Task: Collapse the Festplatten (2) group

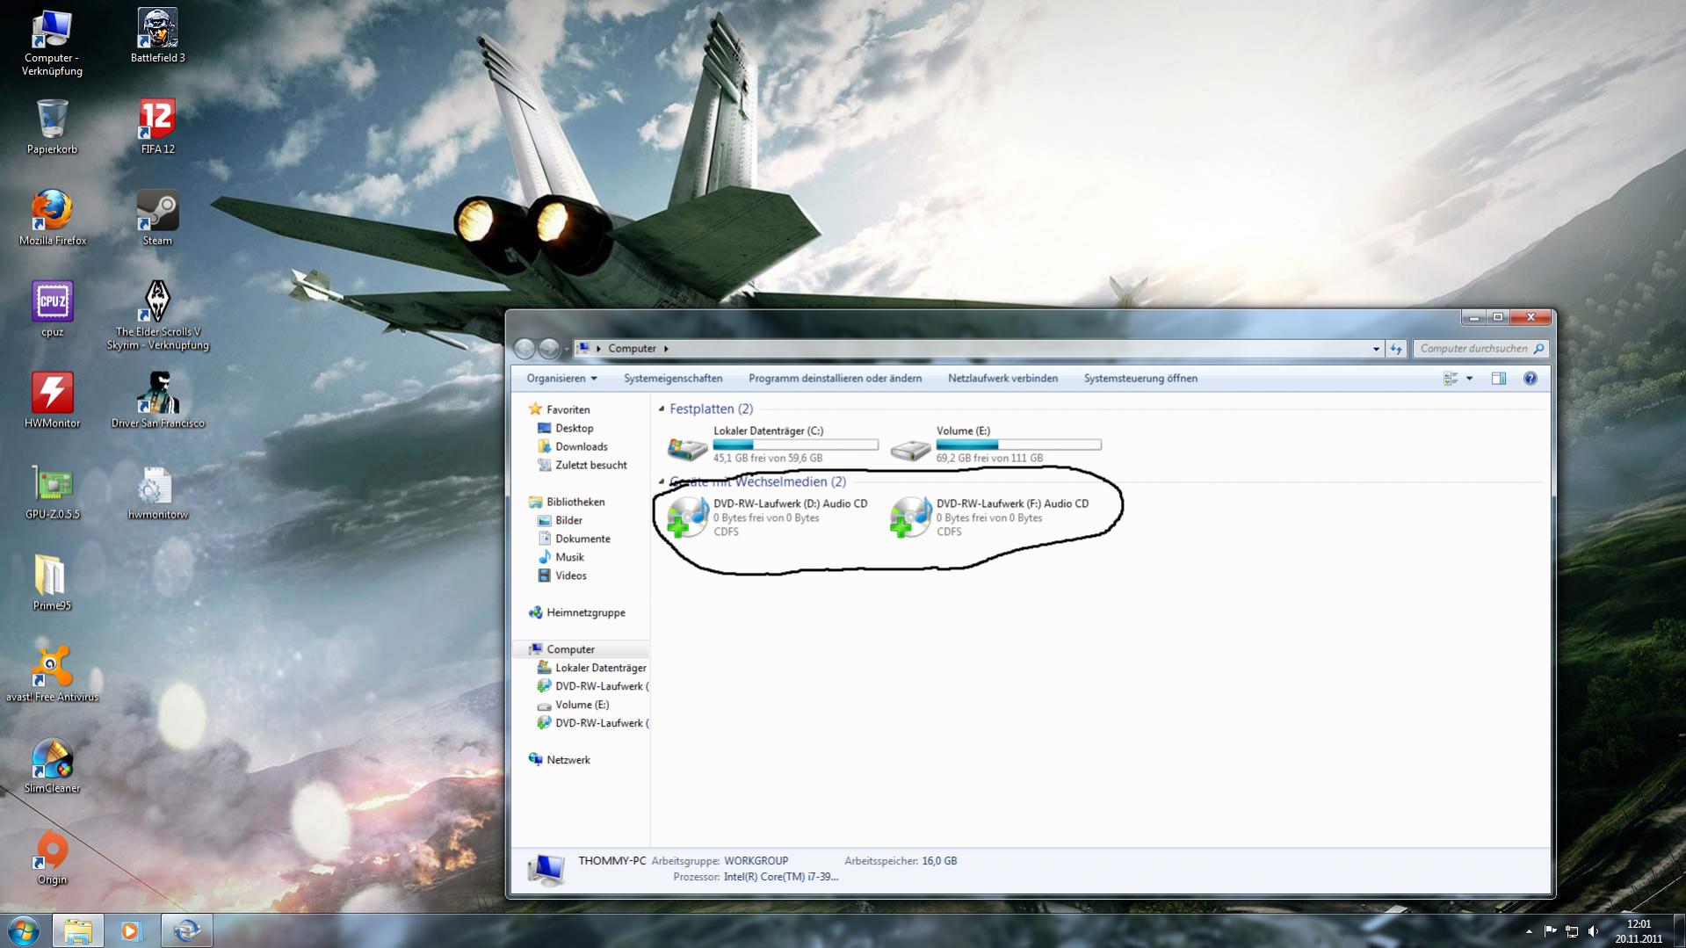Action: (x=662, y=409)
